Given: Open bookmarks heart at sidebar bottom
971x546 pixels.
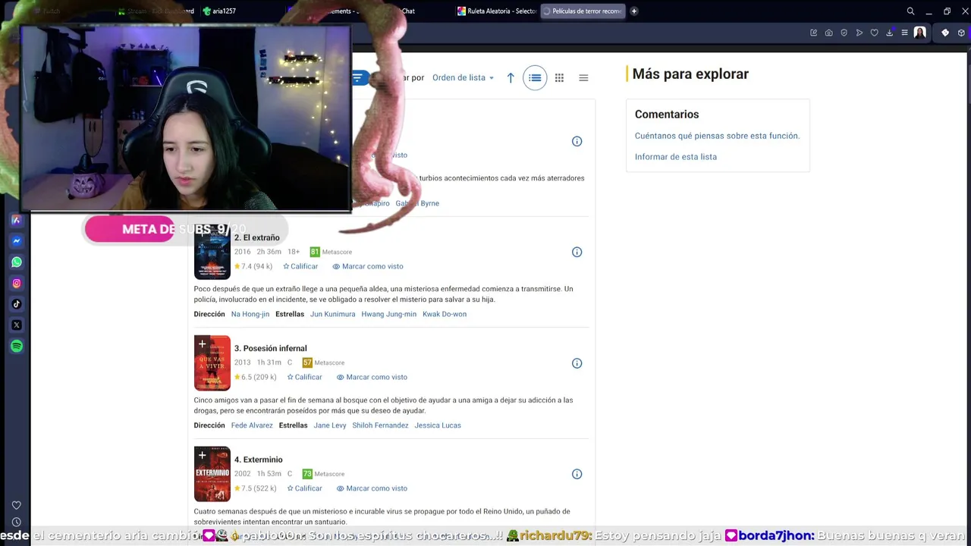Looking at the screenshot, I should point(16,505).
